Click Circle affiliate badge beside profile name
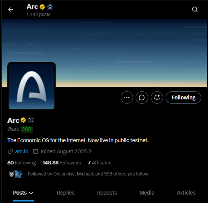Screen dimensions: 208x203 tap(31, 120)
